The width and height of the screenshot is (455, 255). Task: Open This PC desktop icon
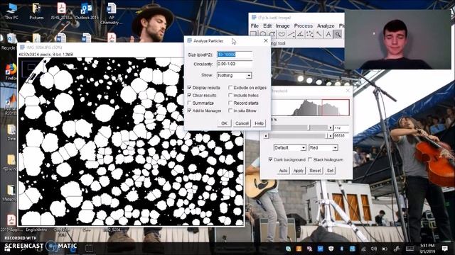pyautogui.click(x=11, y=11)
